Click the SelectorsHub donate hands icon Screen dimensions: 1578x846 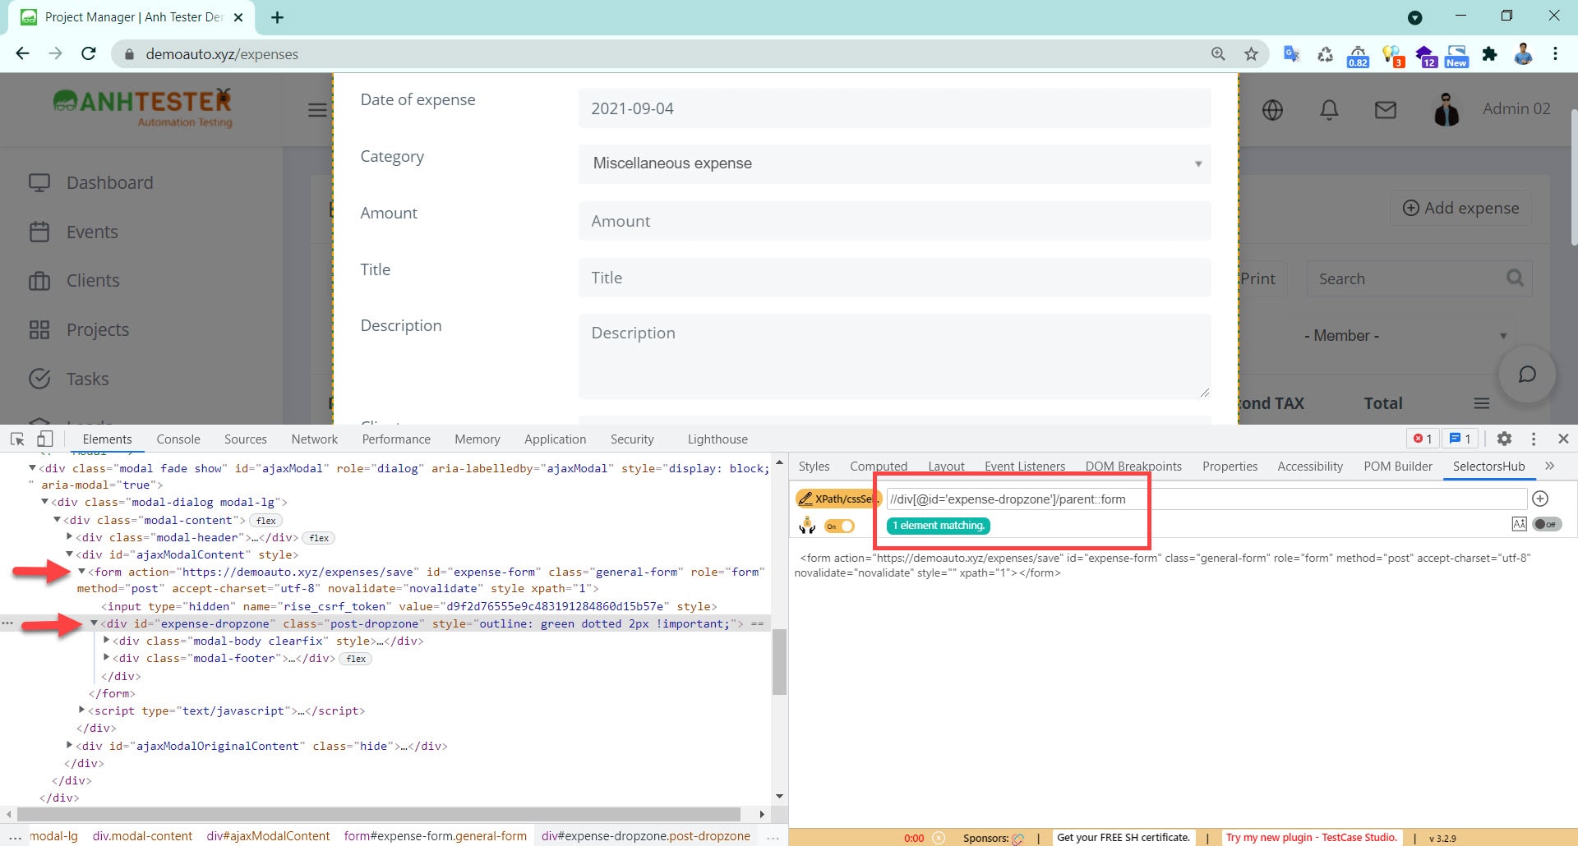pyautogui.click(x=807, y=525)
